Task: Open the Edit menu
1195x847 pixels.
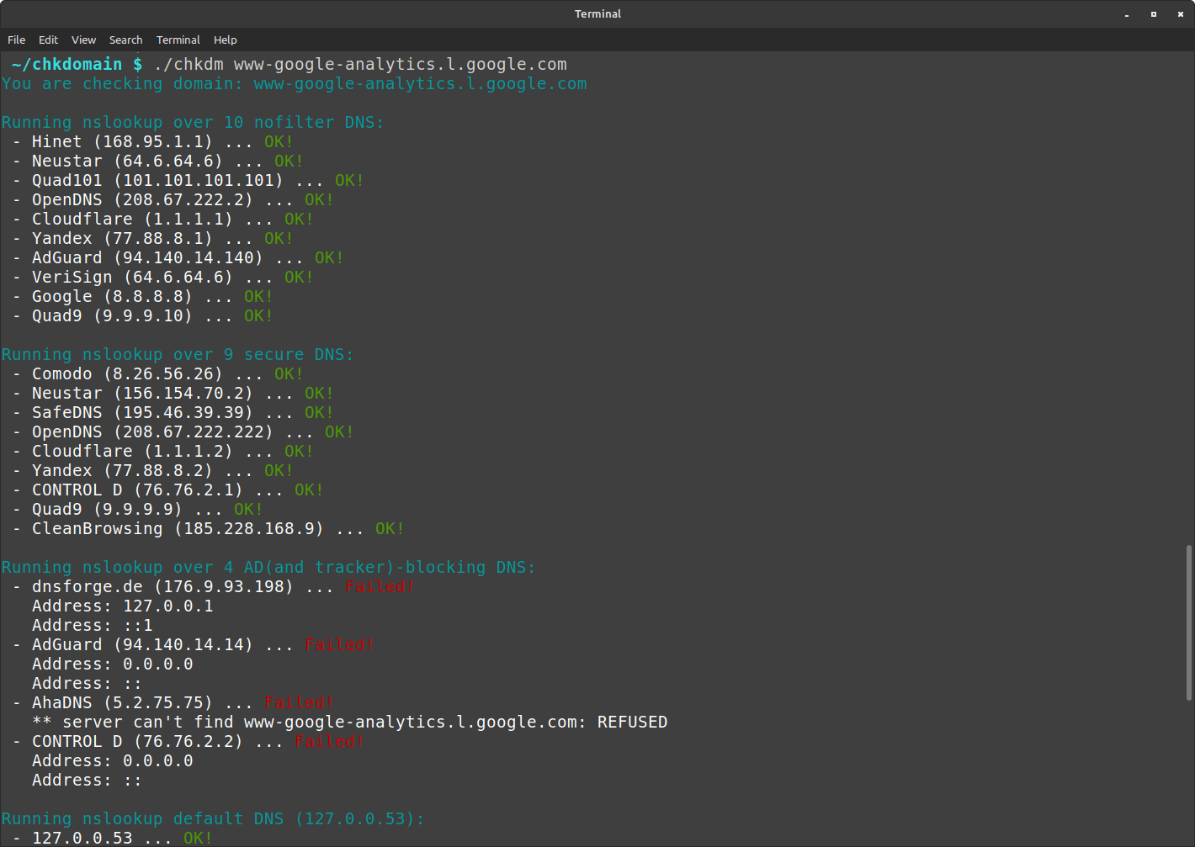Action: tap(48, 40)
